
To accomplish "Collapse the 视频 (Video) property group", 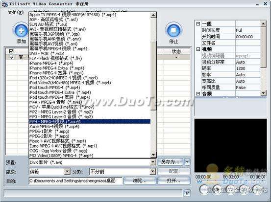I will (x=198, y=49).
